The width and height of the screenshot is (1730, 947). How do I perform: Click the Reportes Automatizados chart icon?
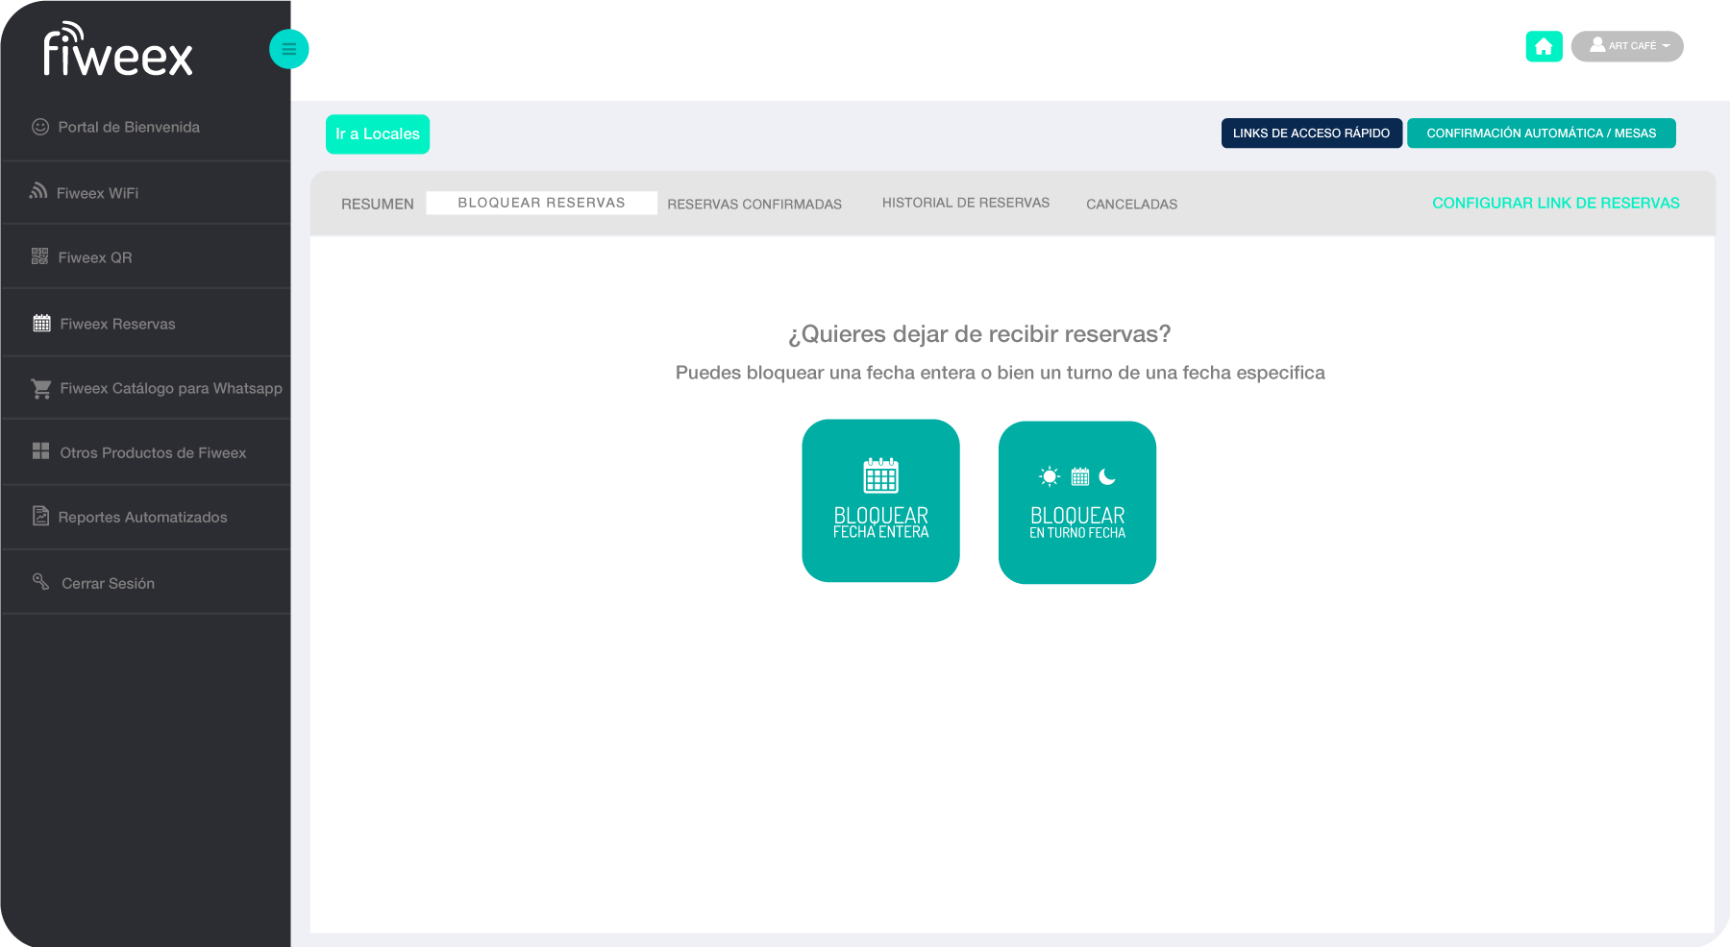(x=40, y=516)
